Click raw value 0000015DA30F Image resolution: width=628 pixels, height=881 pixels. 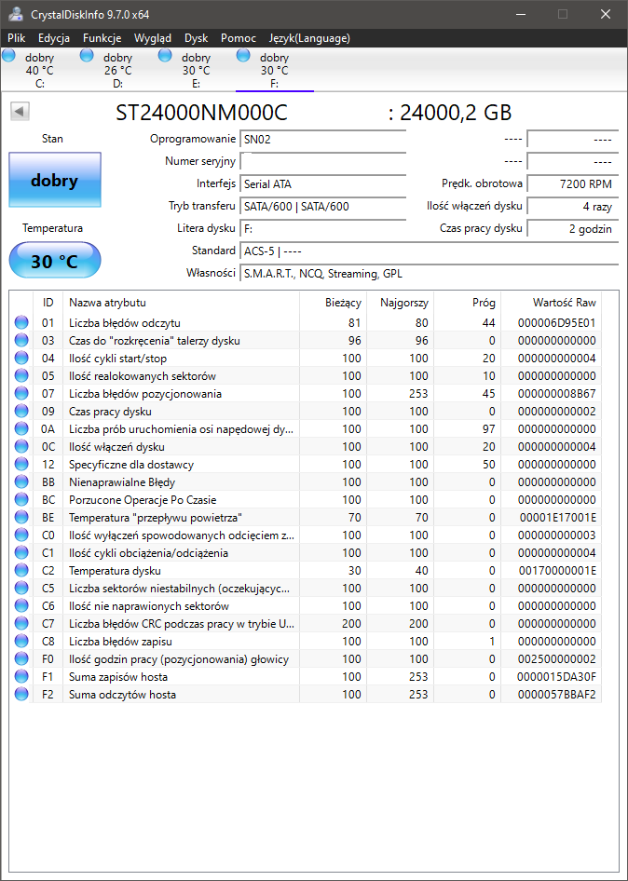[x=556, y=676]
